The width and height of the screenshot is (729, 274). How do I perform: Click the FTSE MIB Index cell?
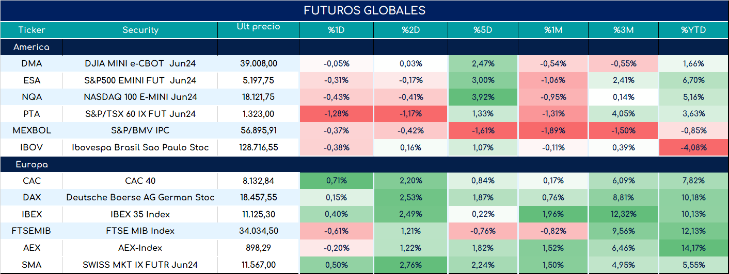140,231
